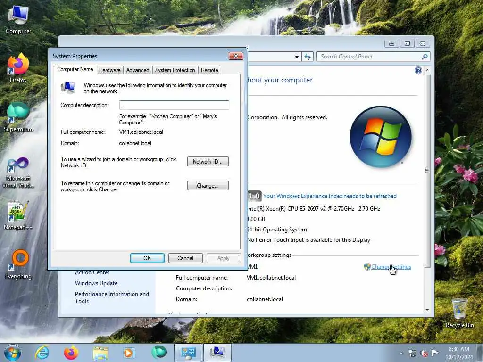
Task: Launch Internet Explorer from the taskbar
Action: 42,353
